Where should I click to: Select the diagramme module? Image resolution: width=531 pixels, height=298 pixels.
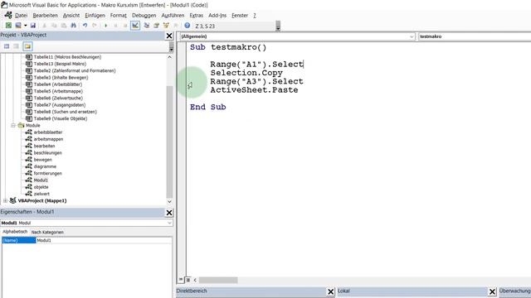[45, 166]
